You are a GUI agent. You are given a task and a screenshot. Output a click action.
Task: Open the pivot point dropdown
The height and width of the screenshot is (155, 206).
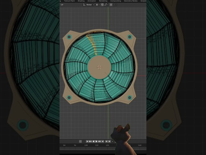98,5
